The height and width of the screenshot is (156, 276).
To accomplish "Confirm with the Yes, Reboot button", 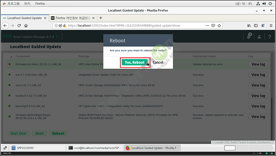I will click(x=135, y=62).
